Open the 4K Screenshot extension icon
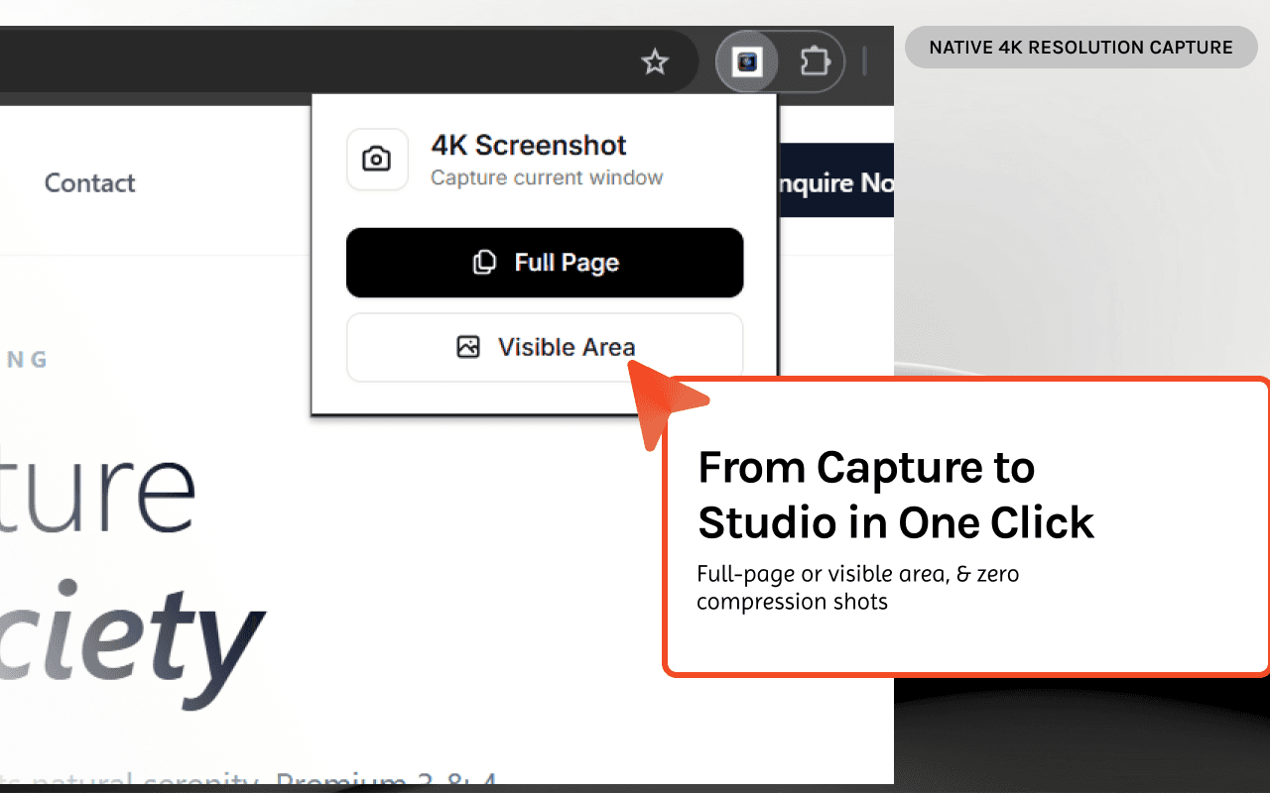1270x793 pixels. coord(746,62)
